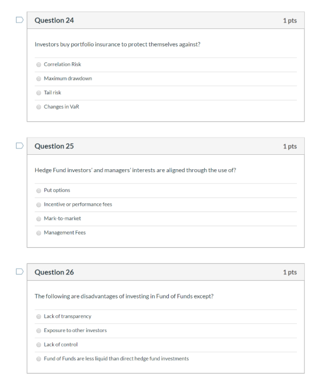Flag Question 25 with the bookmark icon
The image size is (324, 380).
[20, 146]
